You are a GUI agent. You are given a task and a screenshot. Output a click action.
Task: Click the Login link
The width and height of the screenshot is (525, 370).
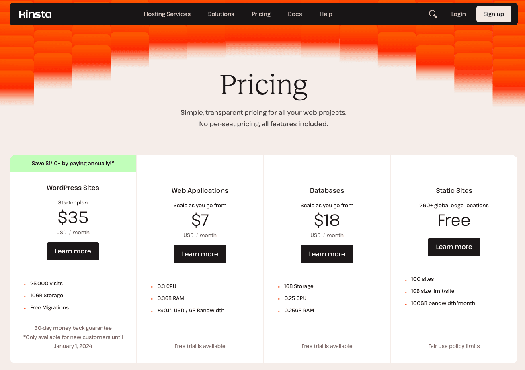(458, 14)
